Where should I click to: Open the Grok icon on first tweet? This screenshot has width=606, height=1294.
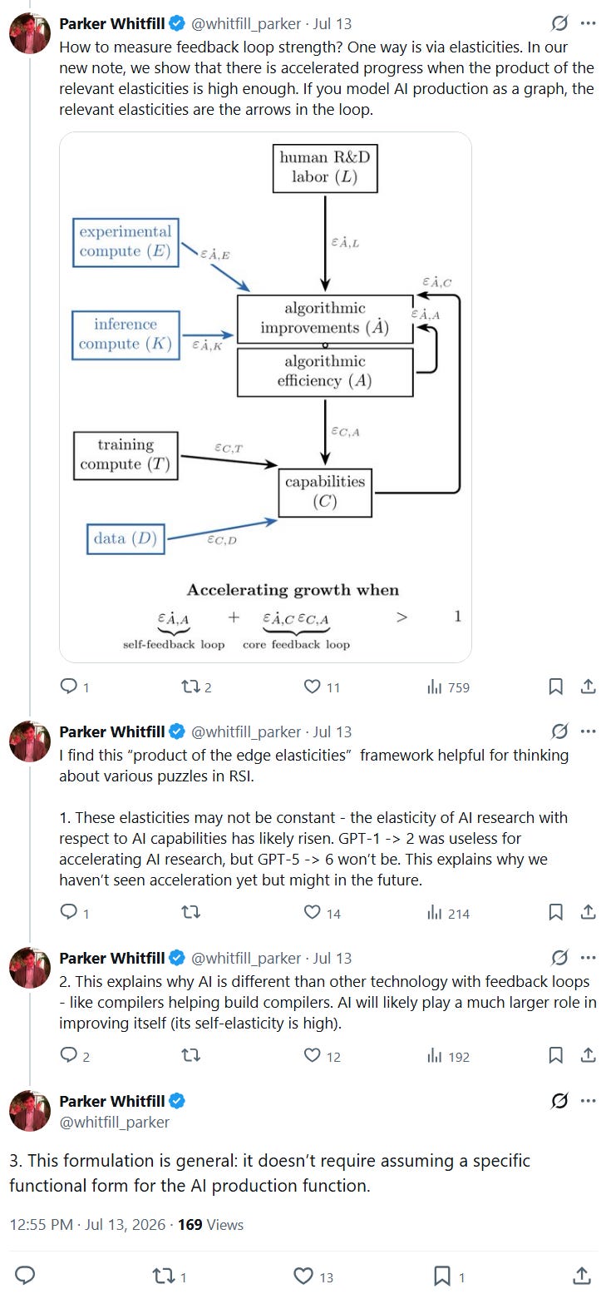click(559, 22)
